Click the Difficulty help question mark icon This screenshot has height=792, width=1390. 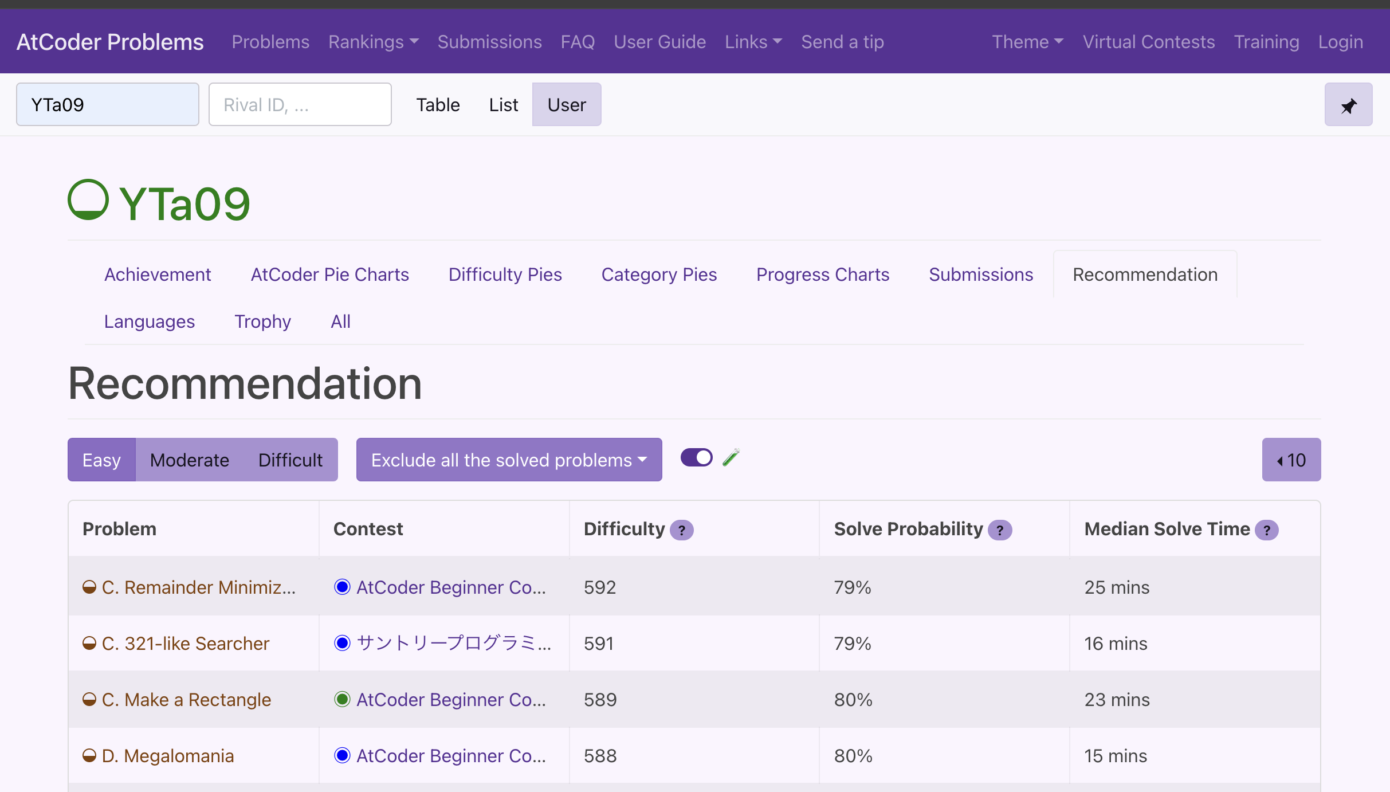682,530
